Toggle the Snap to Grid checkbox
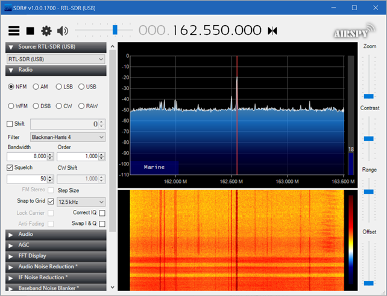This screenshot has height=296, width=387. click(x=51, y=202)
